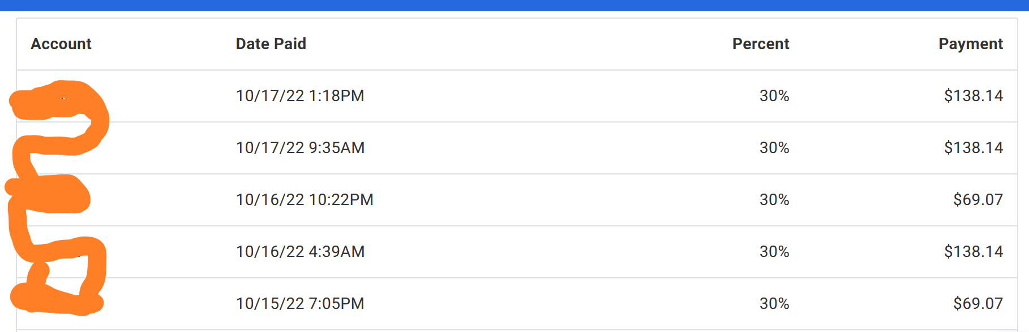This screenshot has width=1029, height=332.
Task: Click the $138.14 payment for 9:35AM row
Action: [973, 148]
